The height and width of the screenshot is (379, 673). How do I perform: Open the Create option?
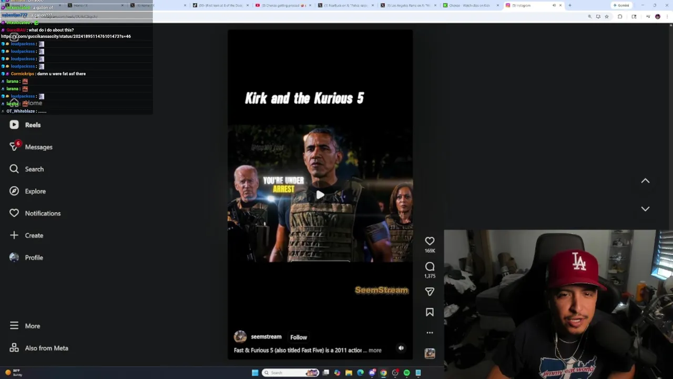[26, 235]
